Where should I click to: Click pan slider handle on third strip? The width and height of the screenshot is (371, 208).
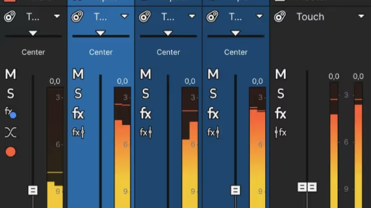(168, 33)
